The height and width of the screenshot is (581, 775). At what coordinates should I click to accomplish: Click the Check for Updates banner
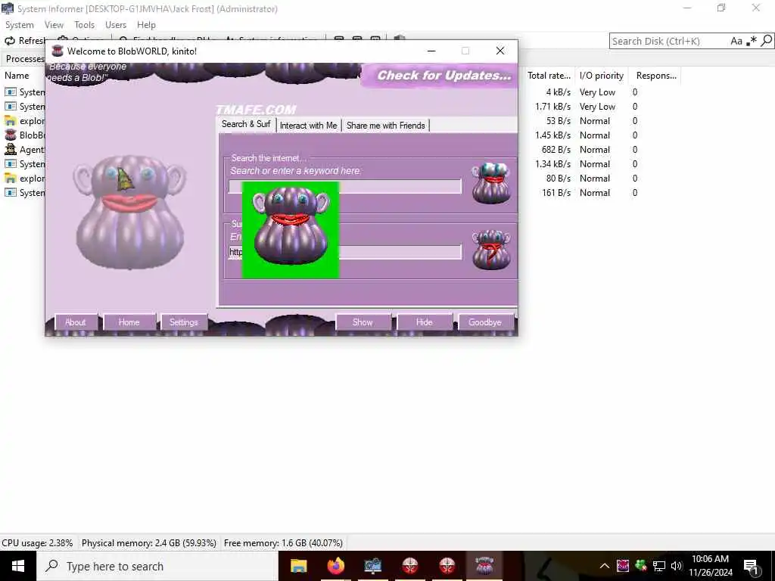point(440,76)
